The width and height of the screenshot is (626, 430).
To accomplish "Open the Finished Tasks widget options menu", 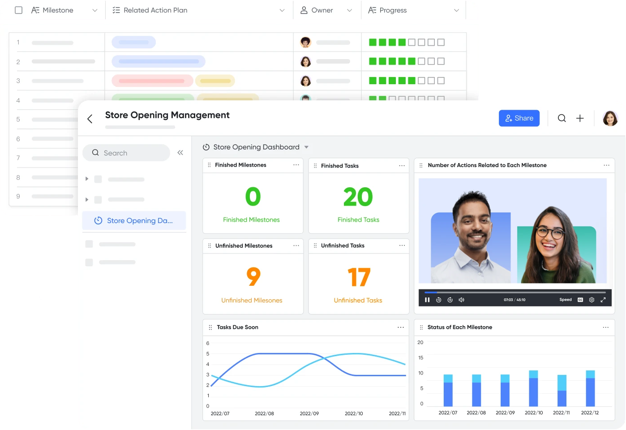I will 402,166.
